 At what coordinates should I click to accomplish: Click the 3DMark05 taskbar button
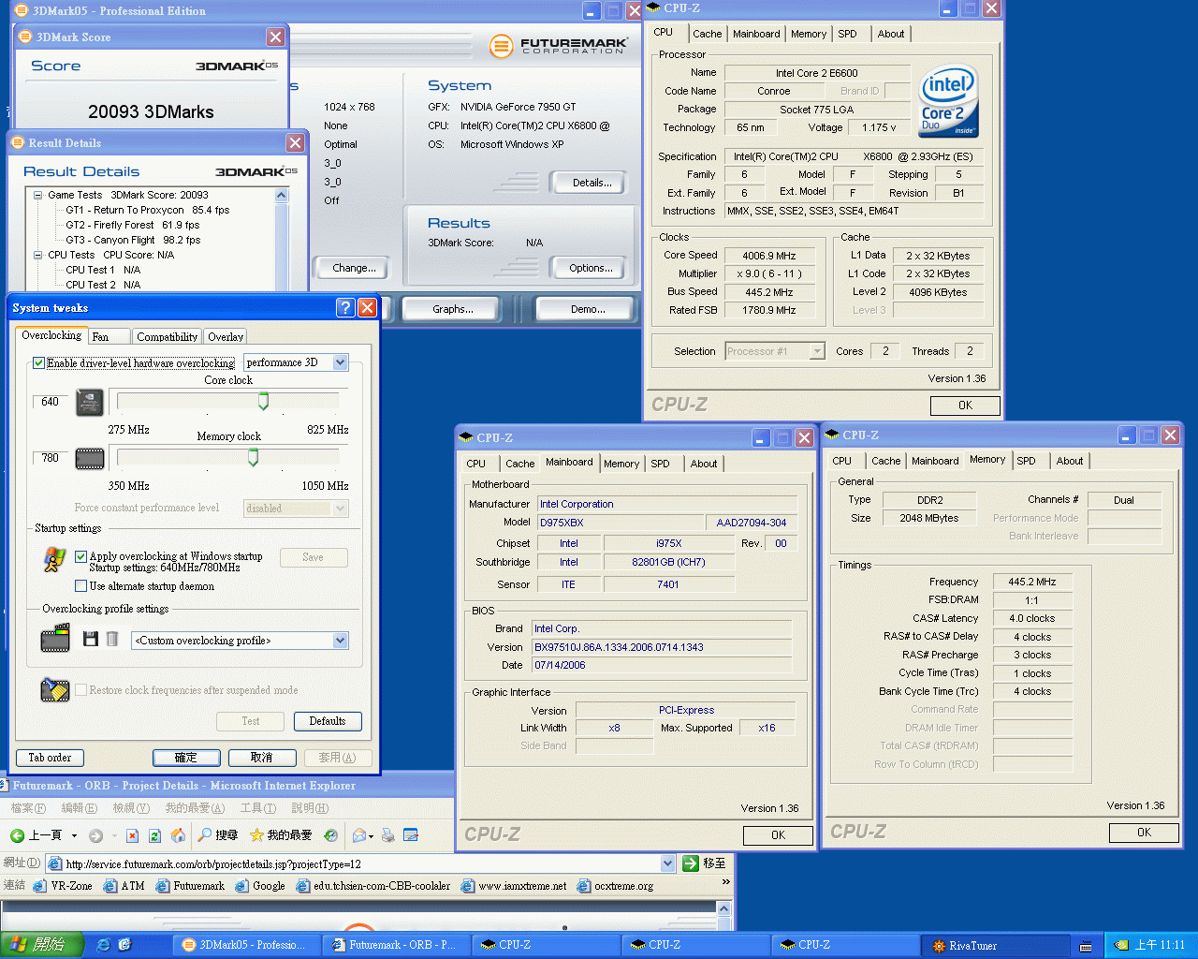pyautogui.click(x=246, y=945)
